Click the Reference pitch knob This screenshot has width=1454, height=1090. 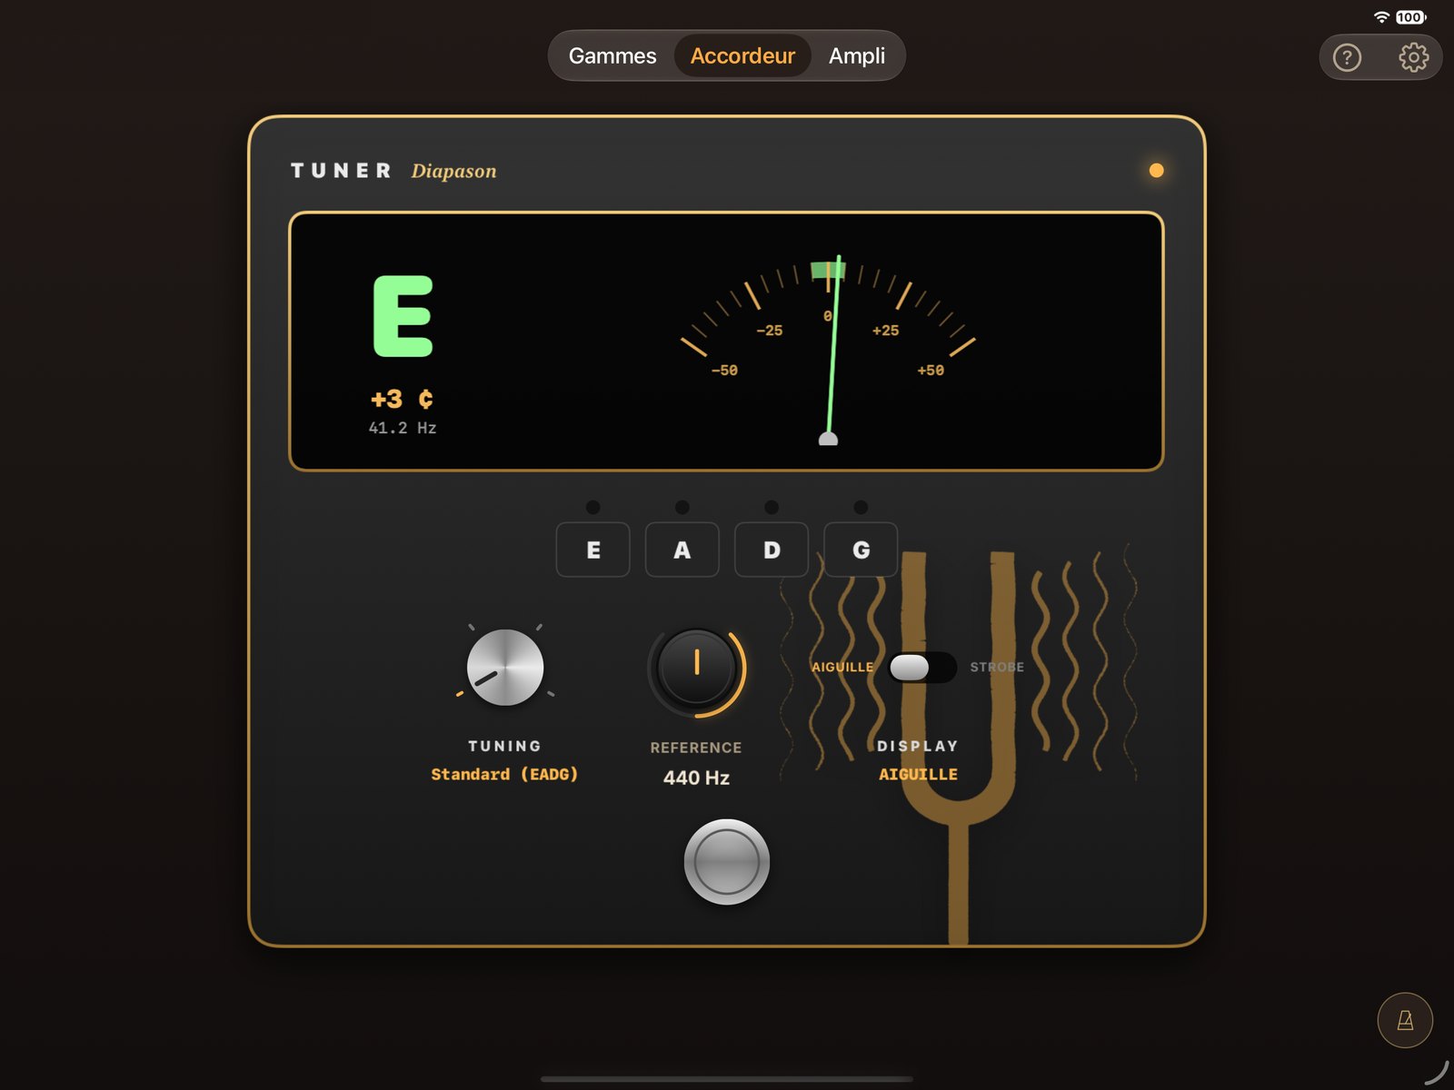click(x=696, y=667)
